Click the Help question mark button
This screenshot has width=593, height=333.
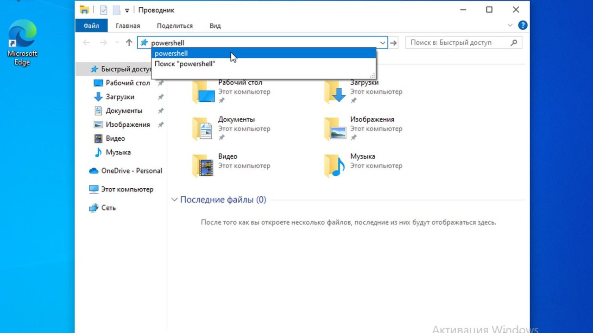tap(523, 25)
